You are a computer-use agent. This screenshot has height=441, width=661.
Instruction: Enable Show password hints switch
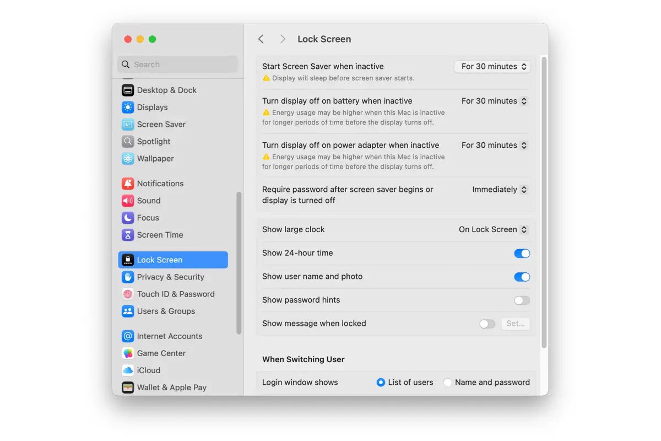(522, 300)
